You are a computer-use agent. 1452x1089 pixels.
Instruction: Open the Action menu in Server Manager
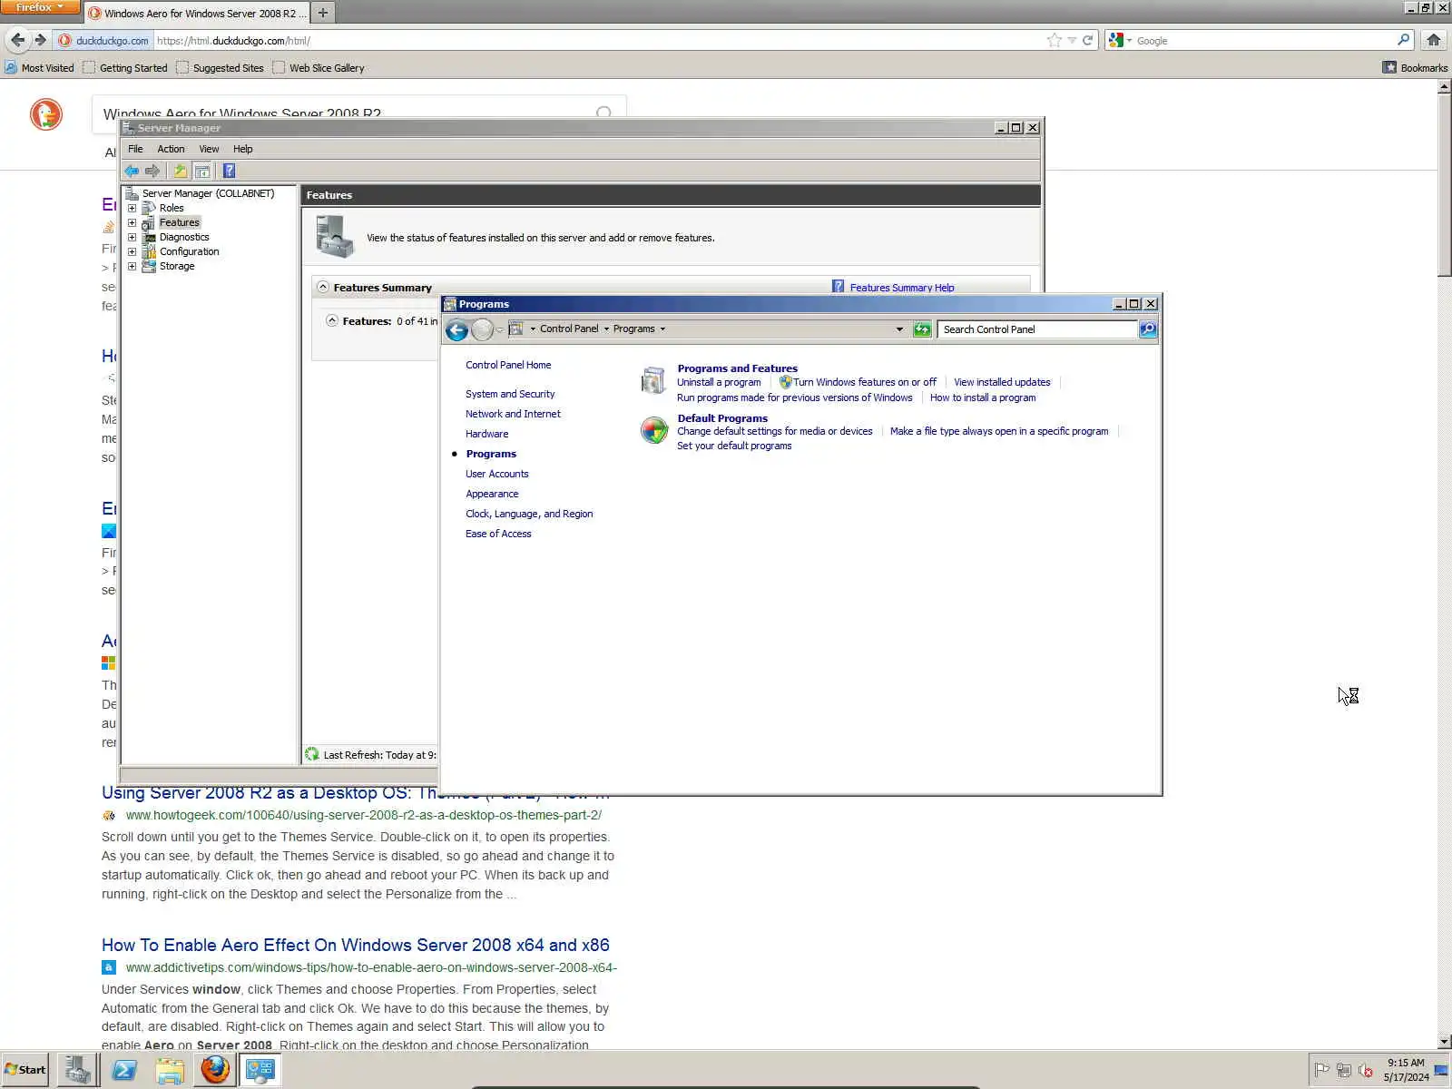click(x=171, y=149)
